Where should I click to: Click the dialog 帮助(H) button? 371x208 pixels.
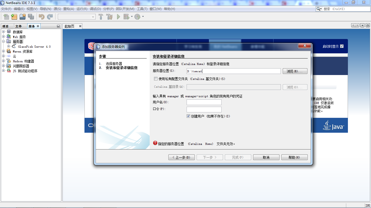coord(294,157)
